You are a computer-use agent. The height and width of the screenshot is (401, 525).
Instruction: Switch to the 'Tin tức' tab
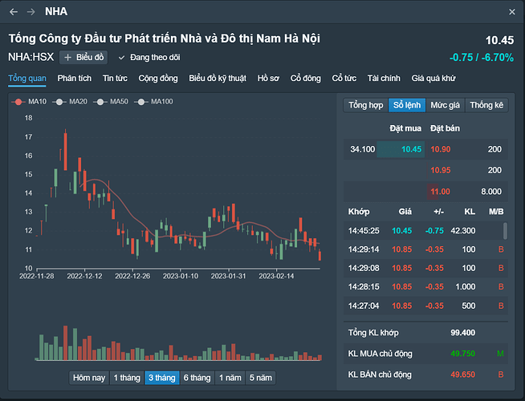(115, 79)
